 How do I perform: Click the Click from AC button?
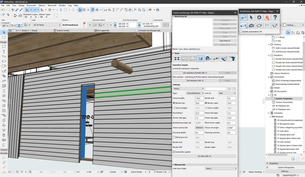point(225,41)
